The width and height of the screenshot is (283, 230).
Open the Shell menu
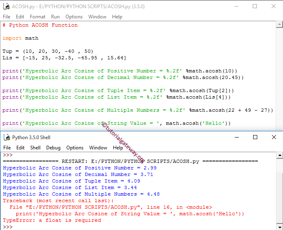(35, 148)
